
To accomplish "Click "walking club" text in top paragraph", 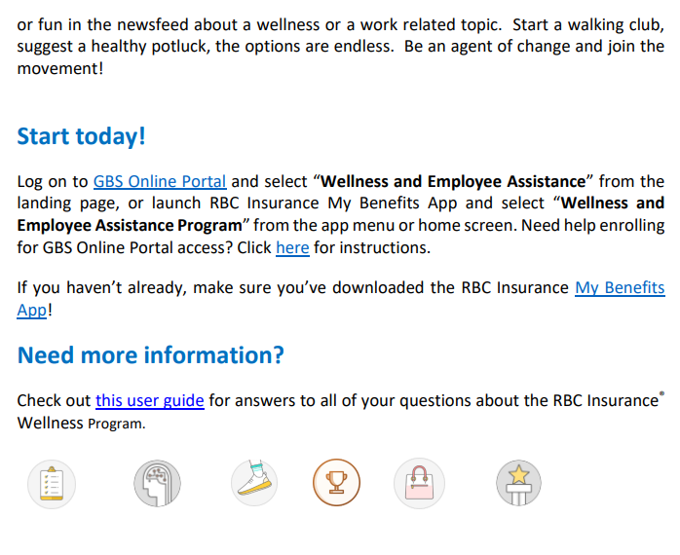I will [x=616, y=24].
